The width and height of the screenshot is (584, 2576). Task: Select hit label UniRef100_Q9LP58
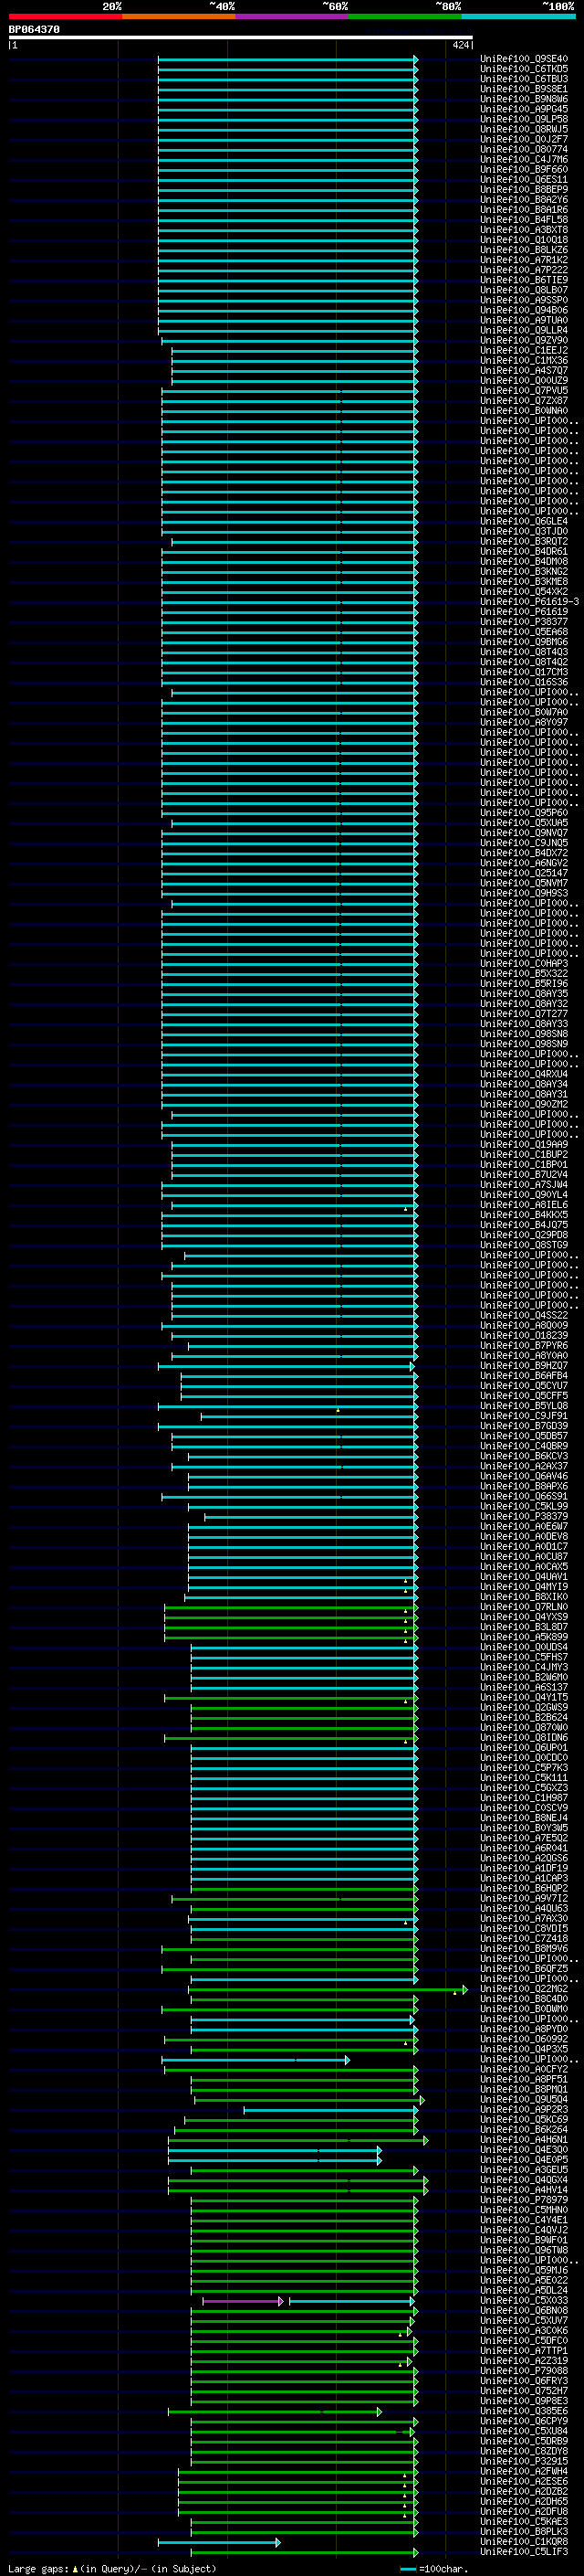tap(524, 119)
